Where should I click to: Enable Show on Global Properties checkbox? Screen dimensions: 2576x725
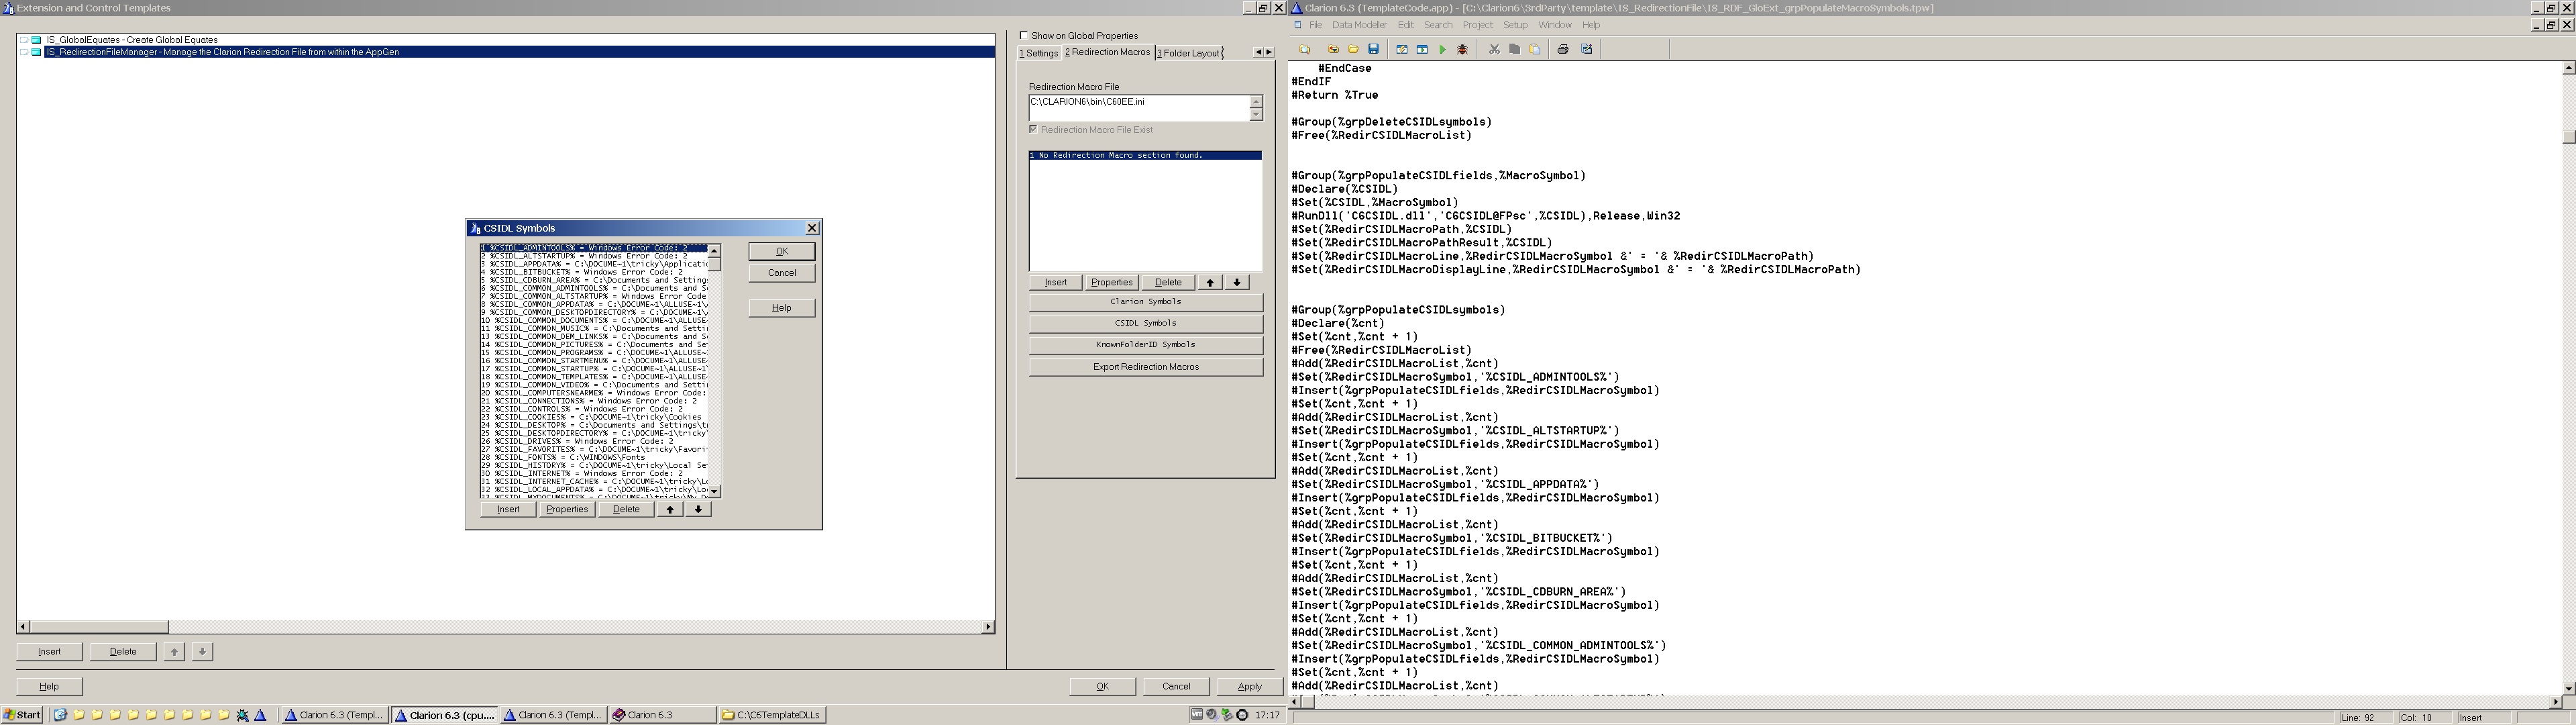[x=1023, y=35]
